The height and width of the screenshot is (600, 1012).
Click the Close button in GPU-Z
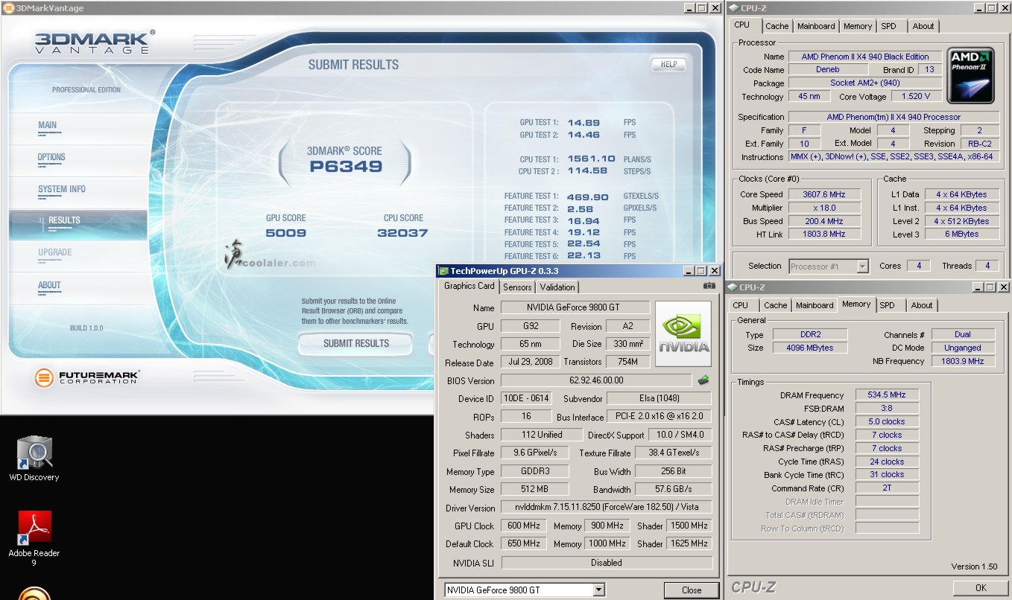692,590
